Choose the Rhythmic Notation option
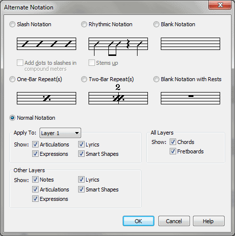Viewport: 235px width, 236px height. pos(84,24)
